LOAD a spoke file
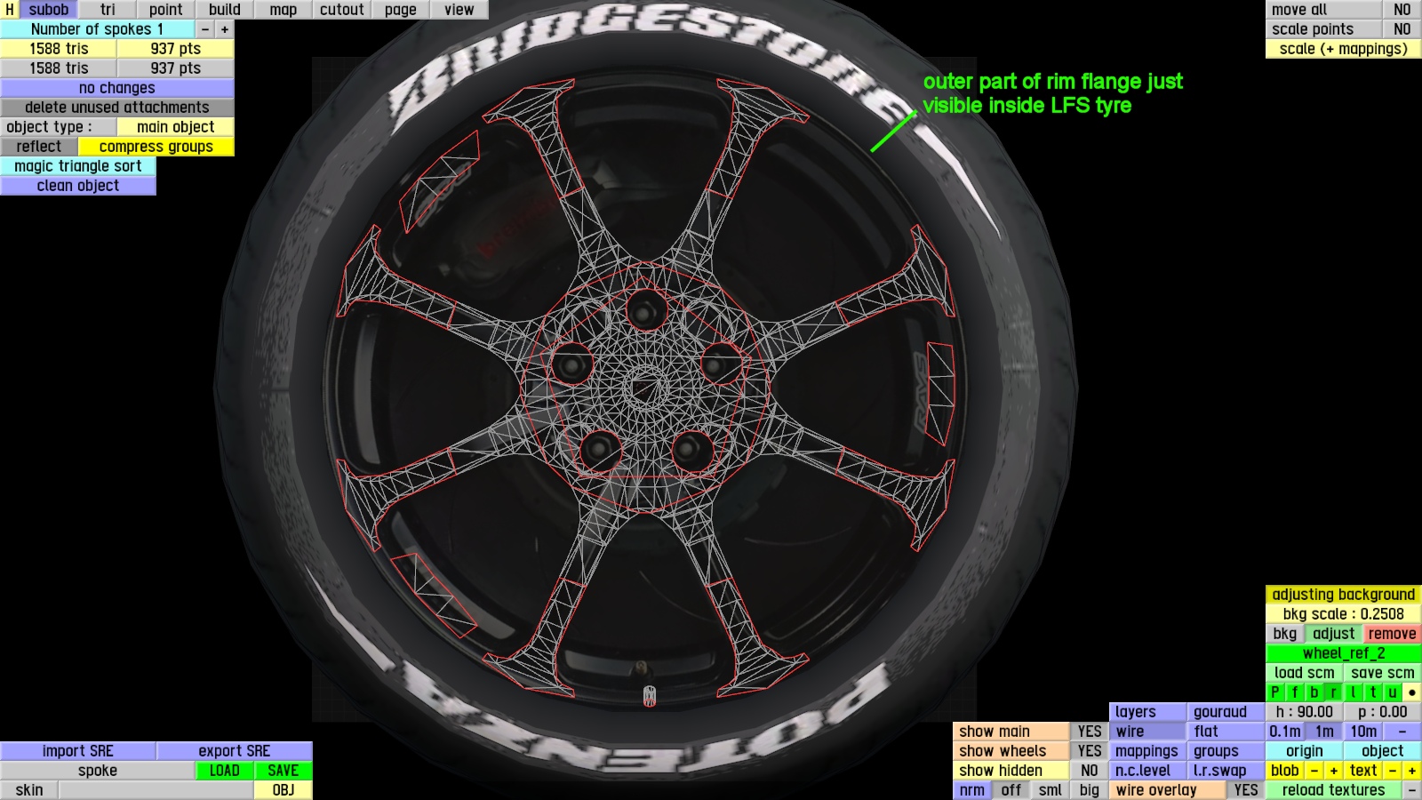Screen dimensions: 1422x800 pyautogui.click(x=225, y=771)
